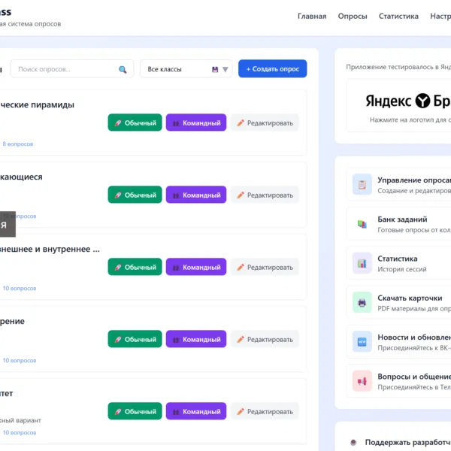This screenshot has width=451, height=451.
Task: Open Новости и обновления card title
Action: click(x=414, y=337)
